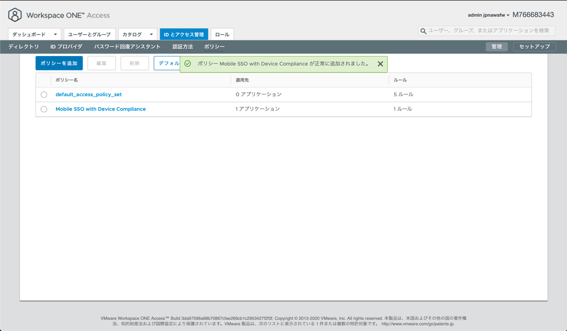567x331 pixels.
Task: Open the ロール tab
Action: [x=222, y=35]
